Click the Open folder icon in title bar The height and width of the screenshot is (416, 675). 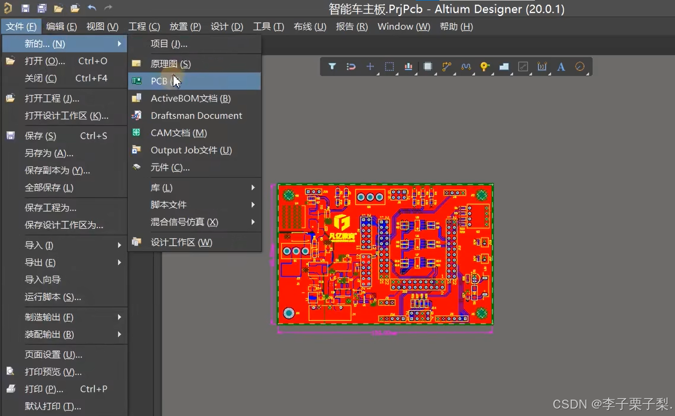pyautogui.click(x=58, y=8)
